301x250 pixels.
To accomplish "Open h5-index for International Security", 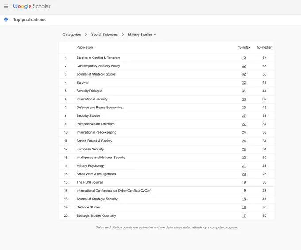I will pos(244,99).
